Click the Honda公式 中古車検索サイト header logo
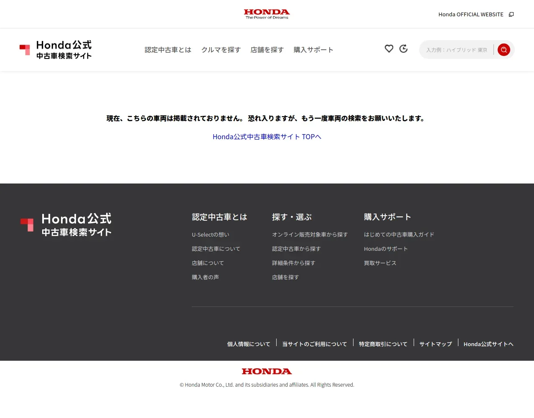The height and width of the screenshot is (418, 534). point(56,50)
